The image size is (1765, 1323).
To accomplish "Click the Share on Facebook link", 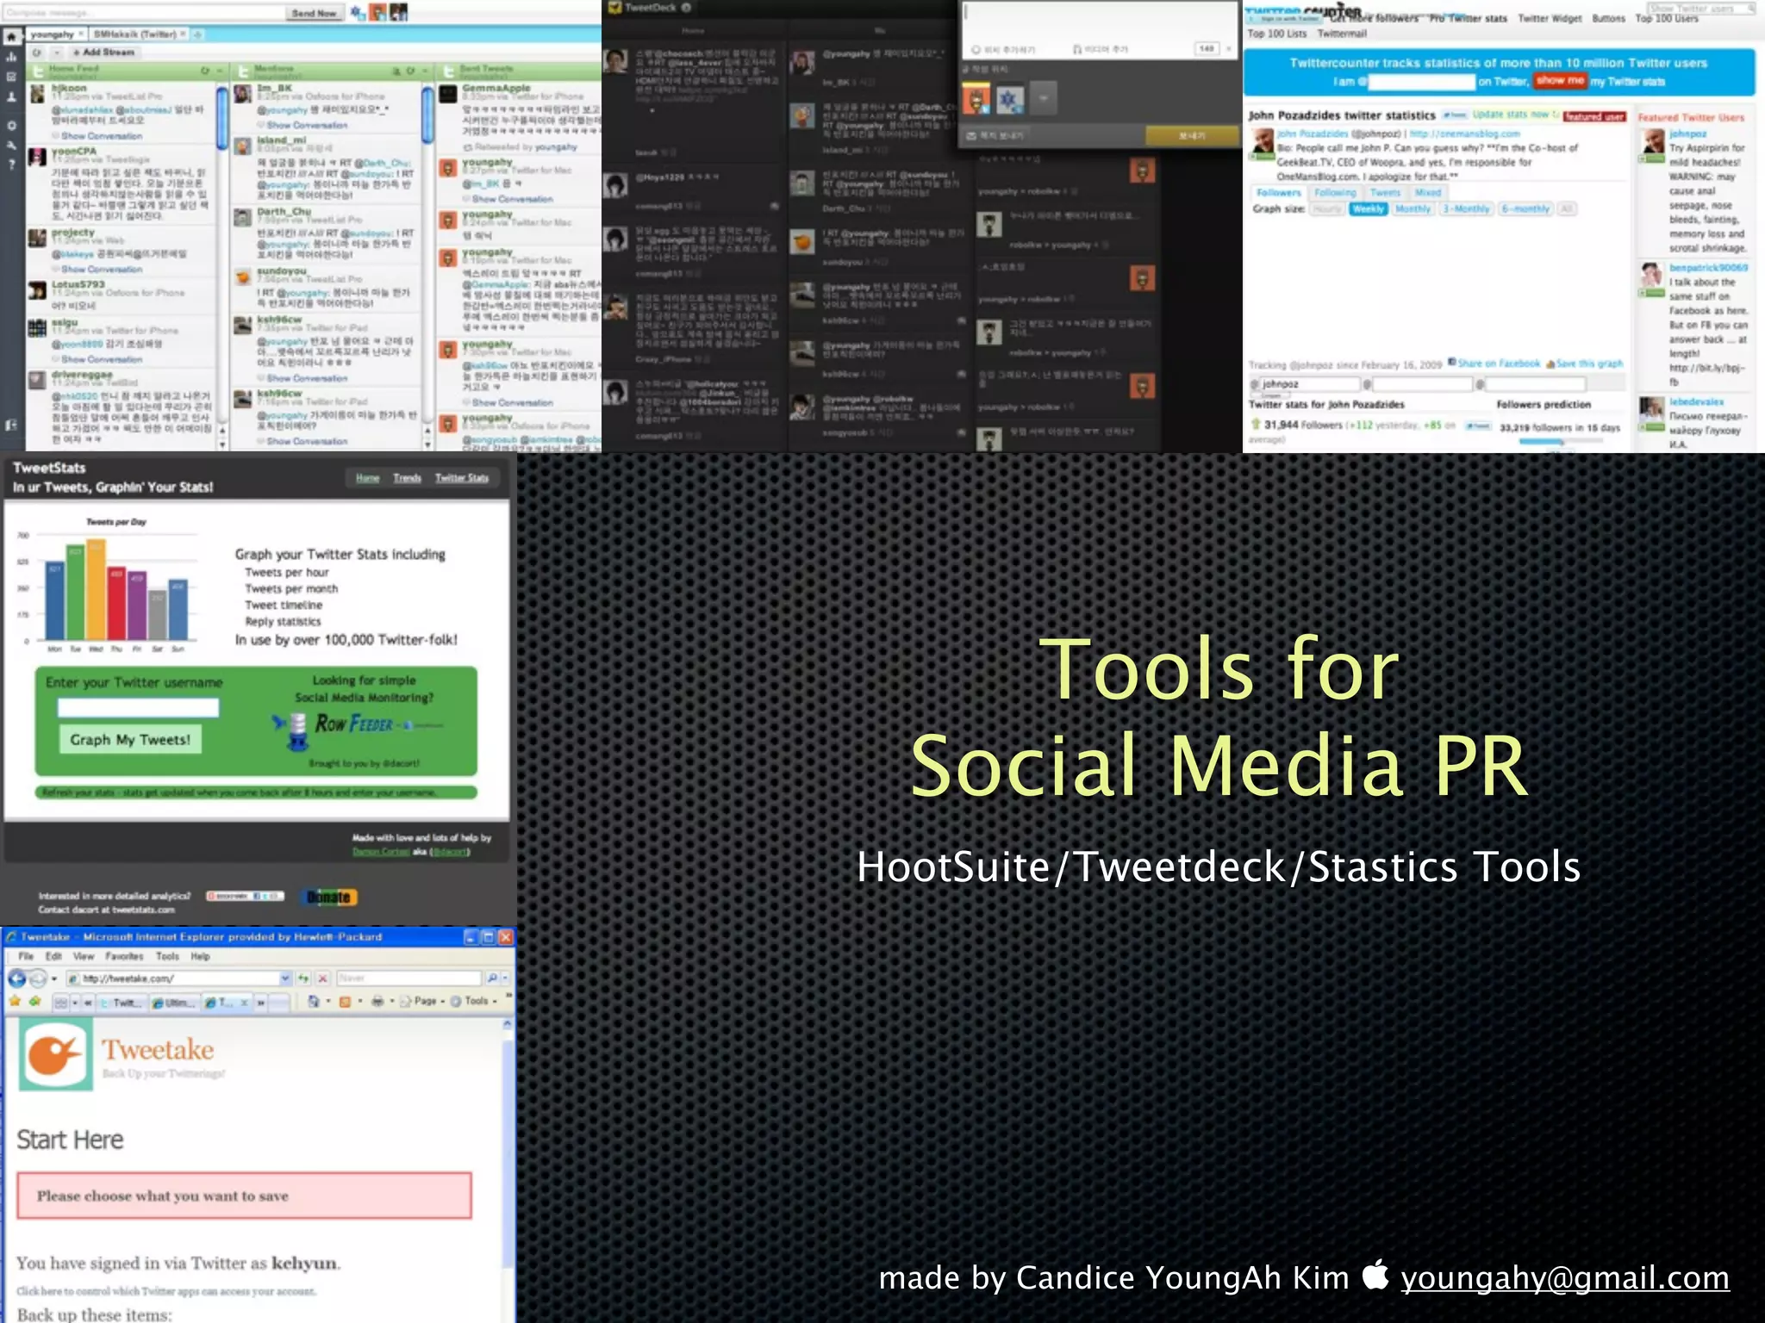I will (x=1494, y=363).
